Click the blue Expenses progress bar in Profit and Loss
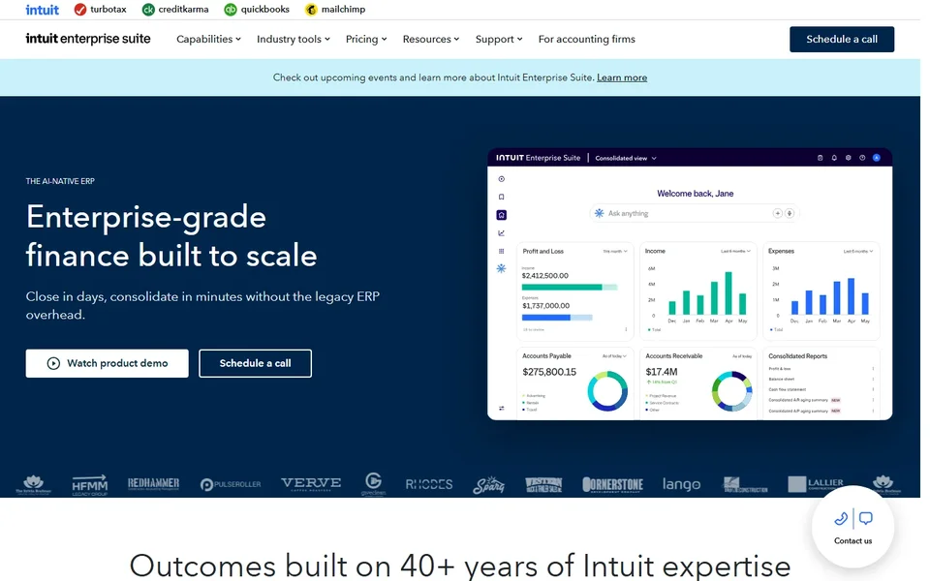This screenshot has width=930, height=581. point(557,318)
